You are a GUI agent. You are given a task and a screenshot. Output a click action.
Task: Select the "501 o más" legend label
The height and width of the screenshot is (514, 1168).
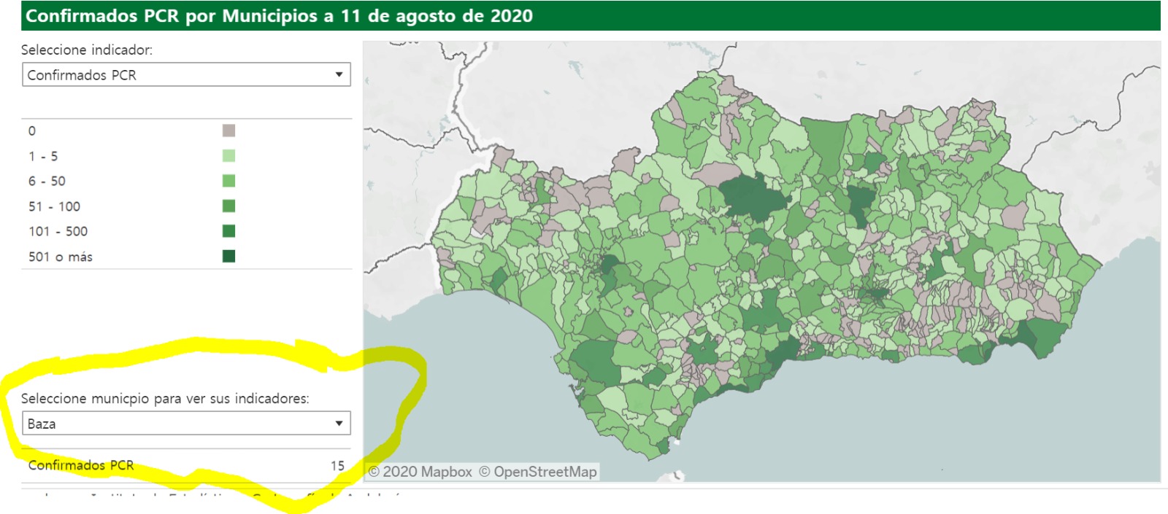coord(61,257)
